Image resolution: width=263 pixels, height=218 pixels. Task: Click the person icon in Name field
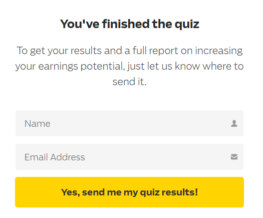click(x=234, y=123)
